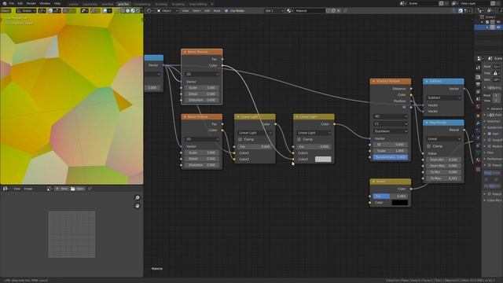Click New button in image editor
Screen dimensions: 503x283
pyautogui.click(x=61, y=189)
